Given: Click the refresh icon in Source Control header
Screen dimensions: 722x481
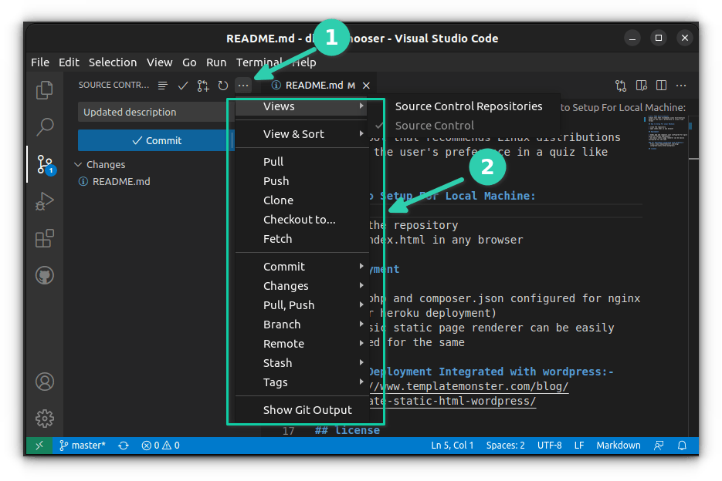Looking at the screenshot, I should pos(223,86).
